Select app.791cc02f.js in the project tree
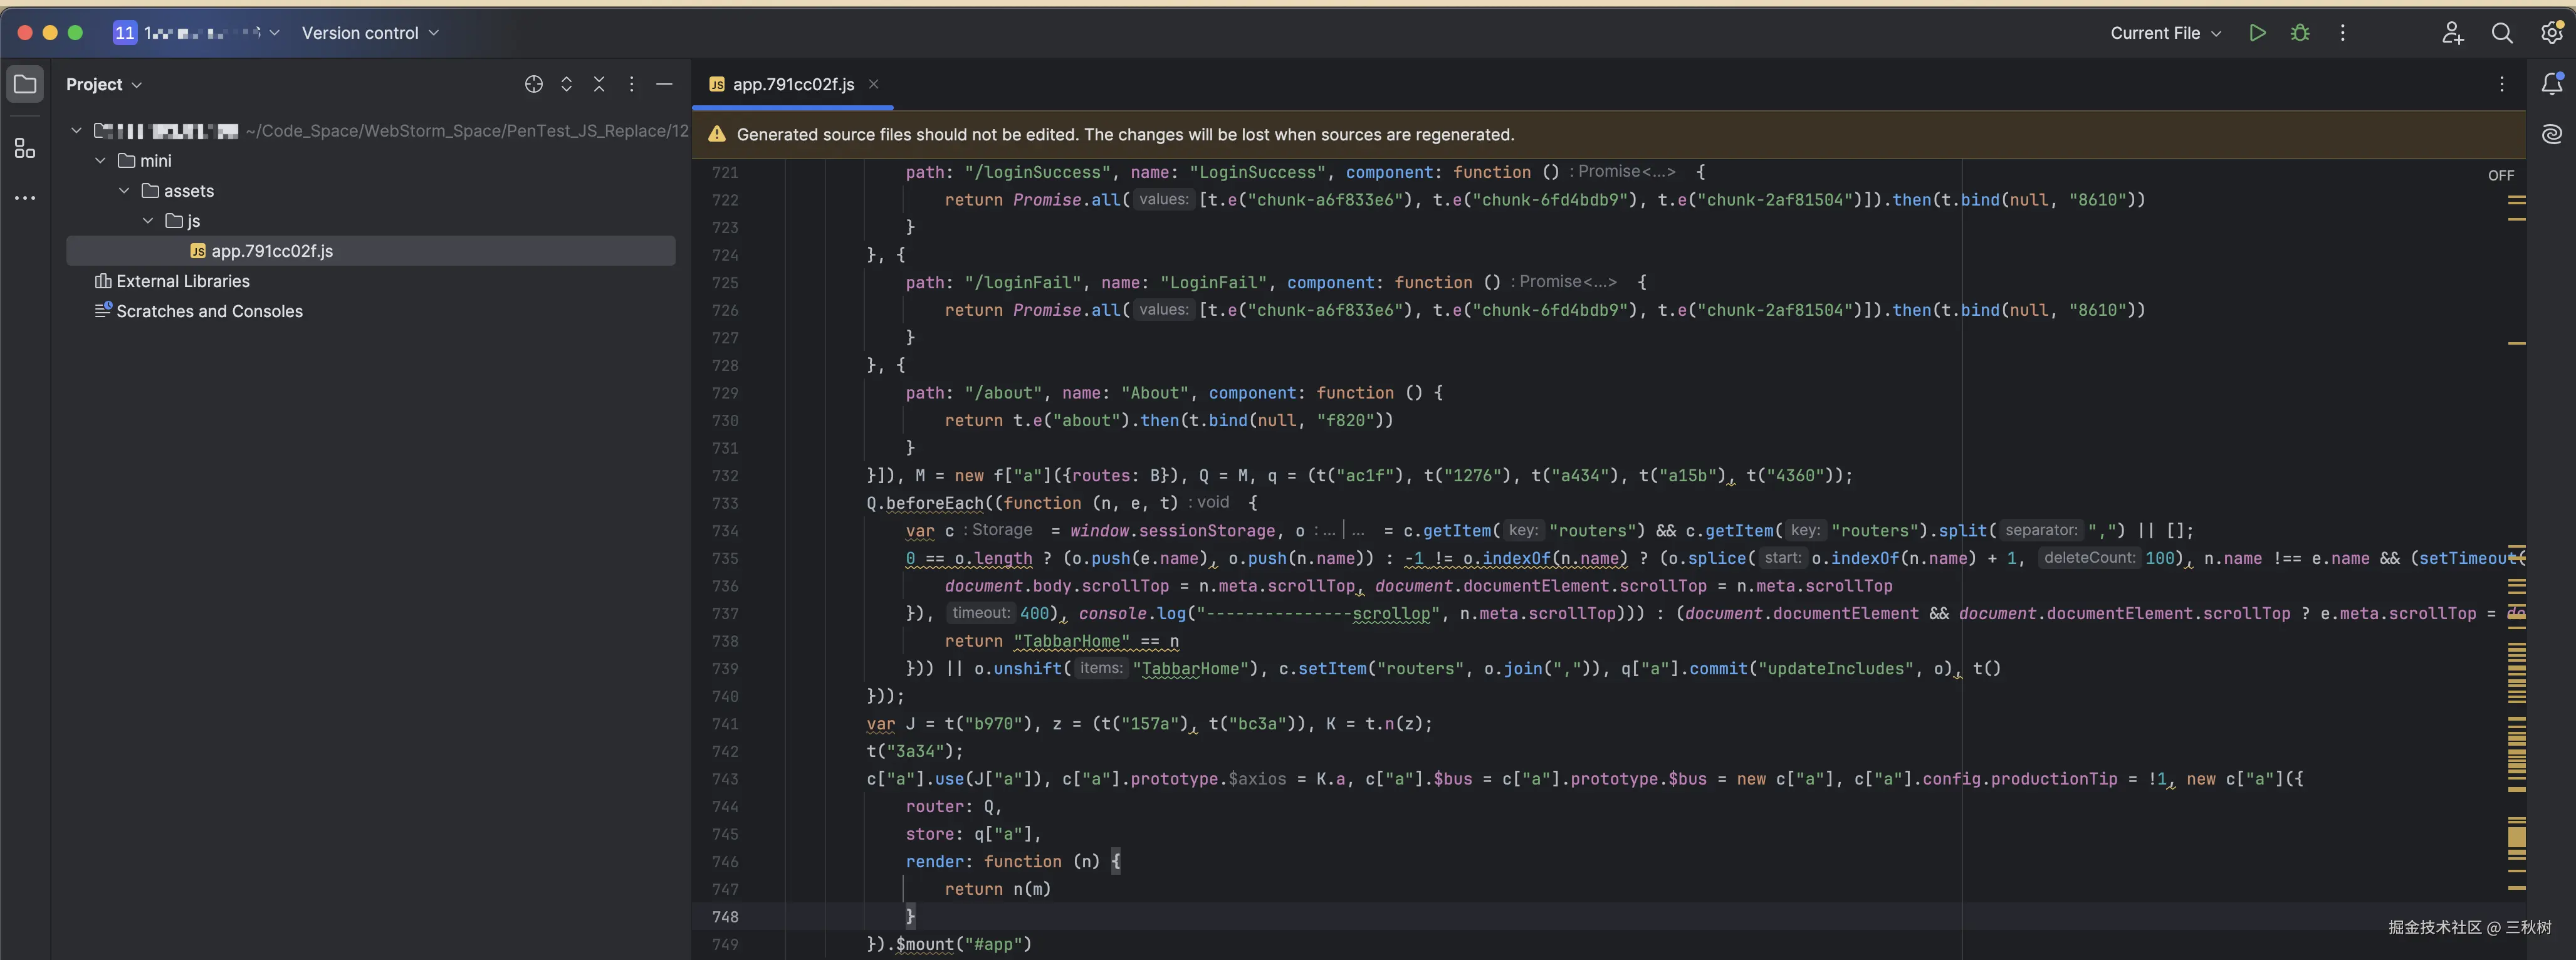The image size is (2576, 960). pos(271,251)
